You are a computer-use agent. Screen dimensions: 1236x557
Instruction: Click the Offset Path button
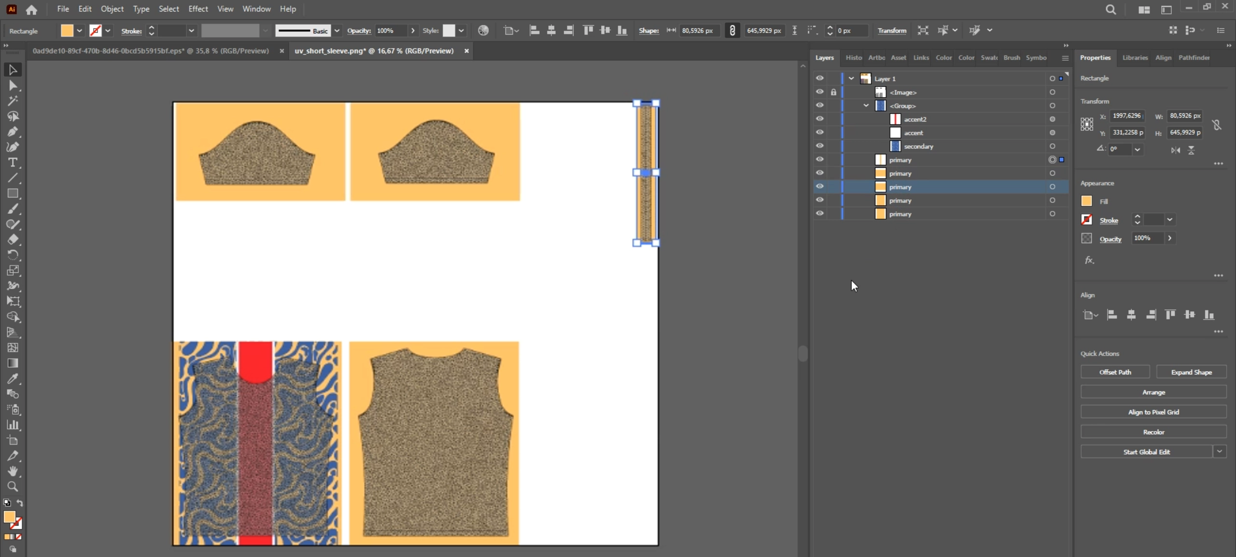(1114, 372)
